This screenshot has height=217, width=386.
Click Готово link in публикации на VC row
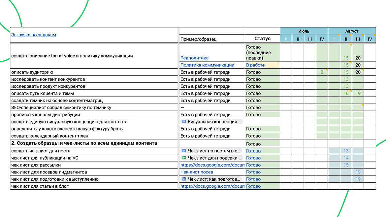point(253,158)
